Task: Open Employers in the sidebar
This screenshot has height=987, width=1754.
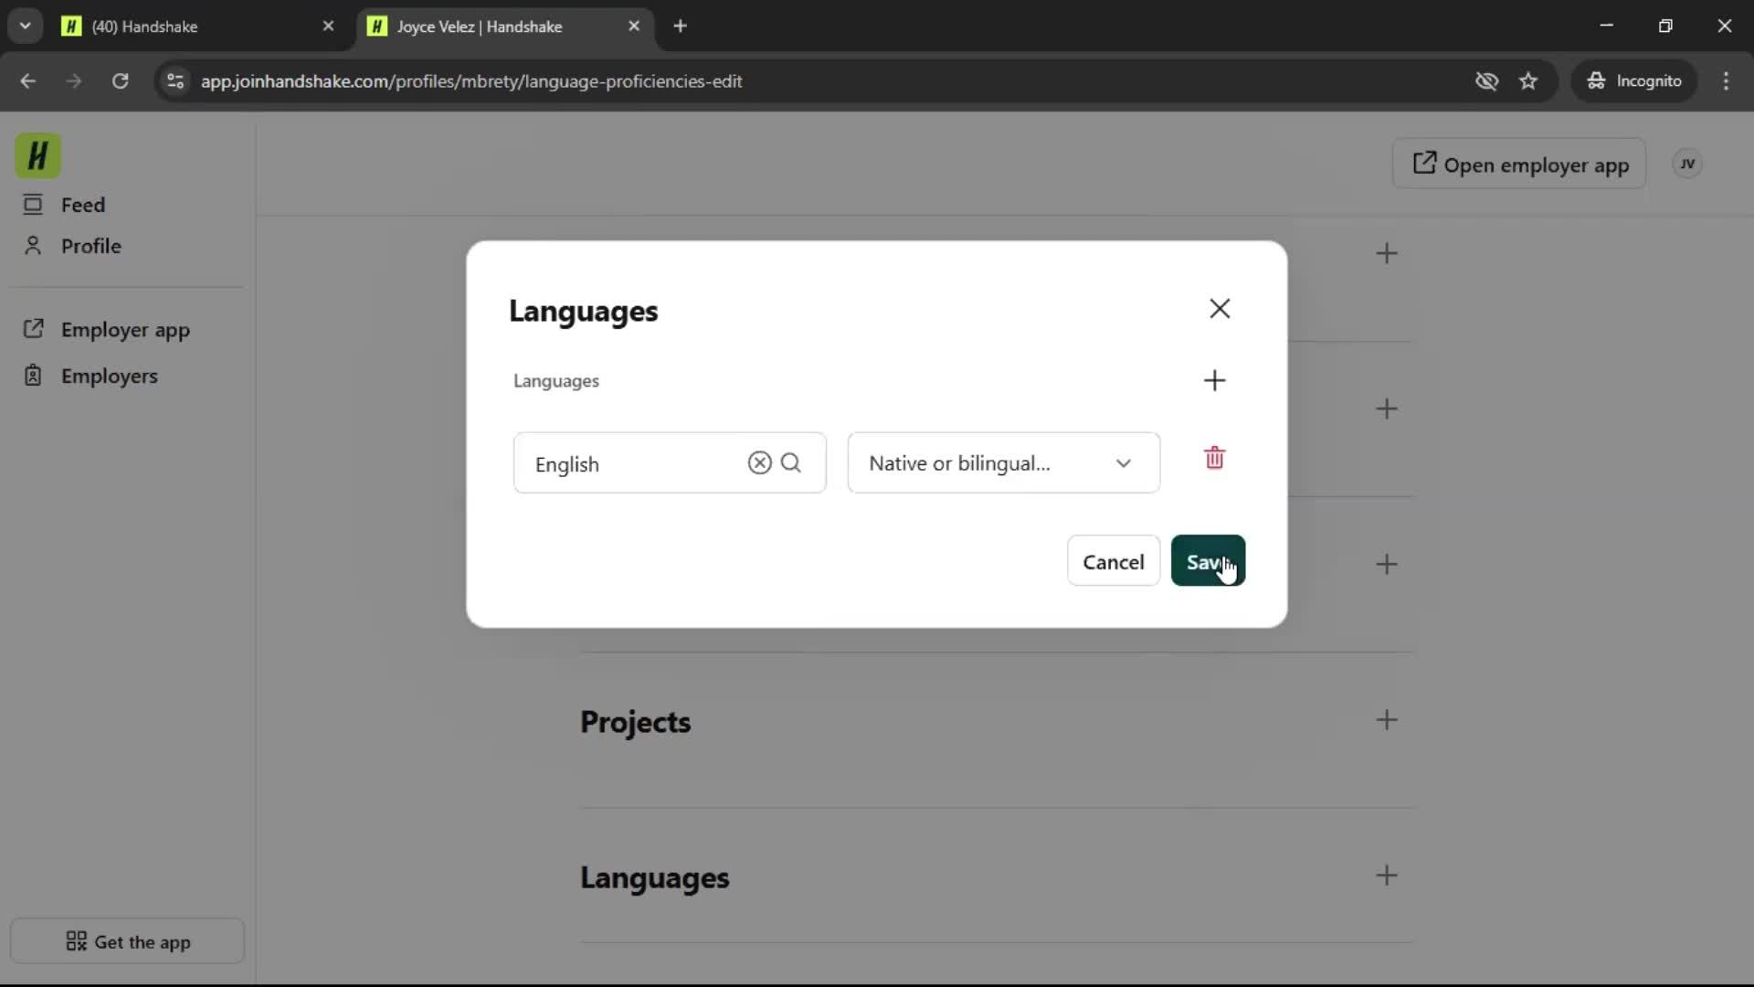Action: [109, 376]
